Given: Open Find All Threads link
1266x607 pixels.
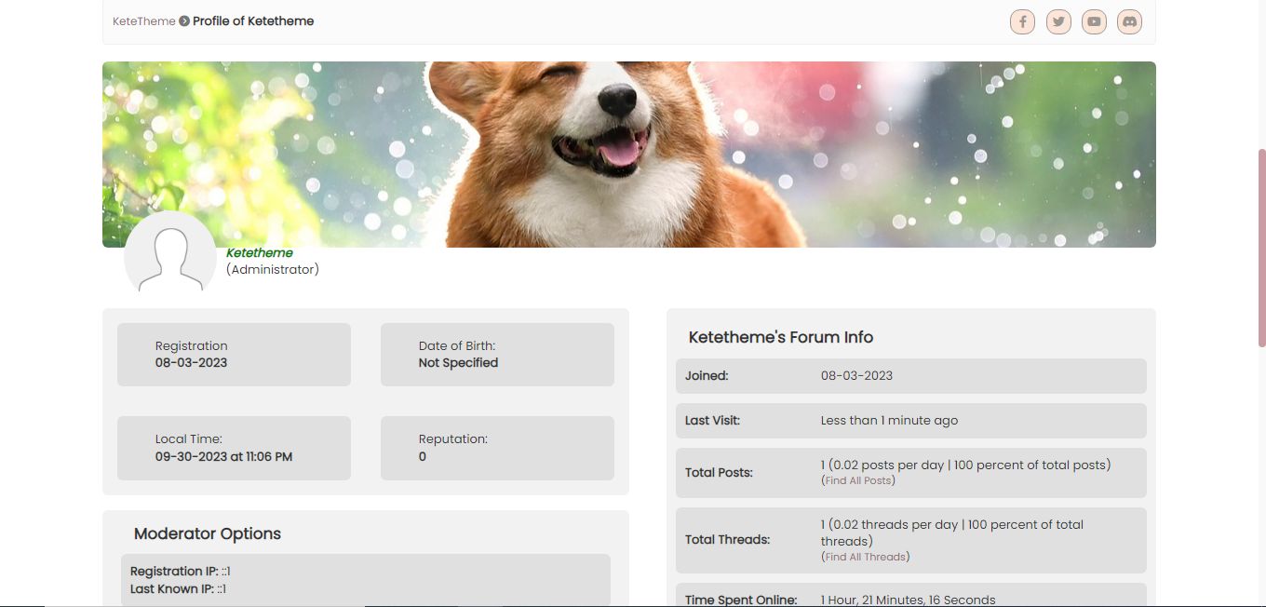Looking at the screenshot, I should pos(866,557).
